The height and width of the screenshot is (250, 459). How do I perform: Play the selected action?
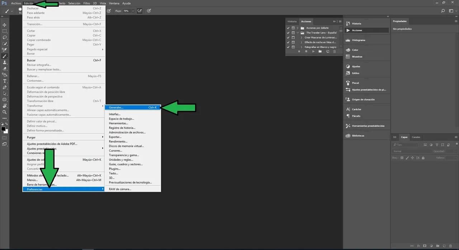[x=313, y=51]
